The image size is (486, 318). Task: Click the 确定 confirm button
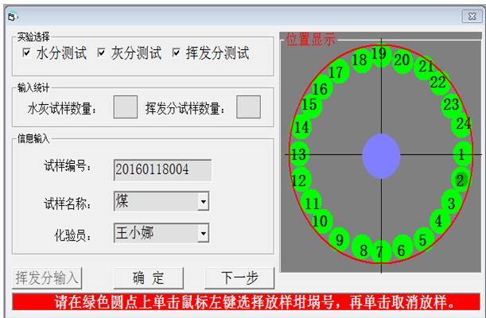[149, 277]
